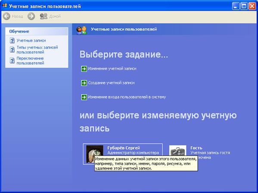Click green arrow beside Создание учетной записи
The height and width of the screenshot is (193, 258).
coord(84,83)
